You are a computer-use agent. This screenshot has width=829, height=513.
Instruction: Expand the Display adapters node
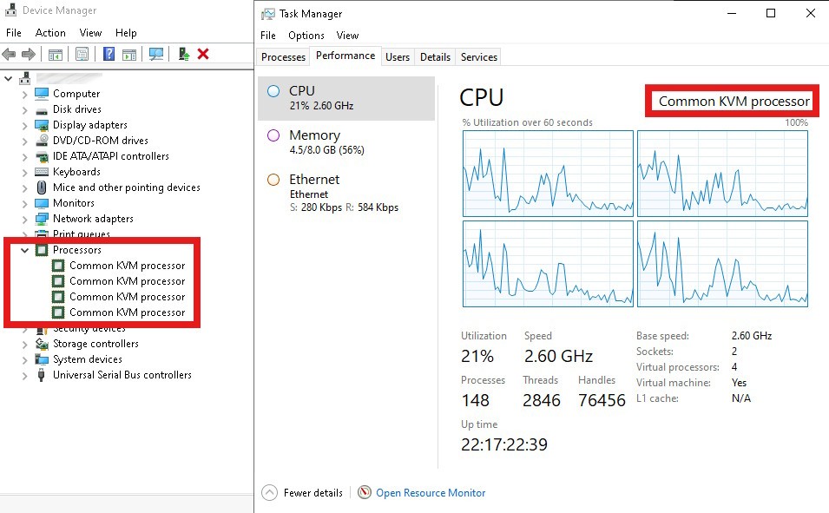(x=24, y=125)
